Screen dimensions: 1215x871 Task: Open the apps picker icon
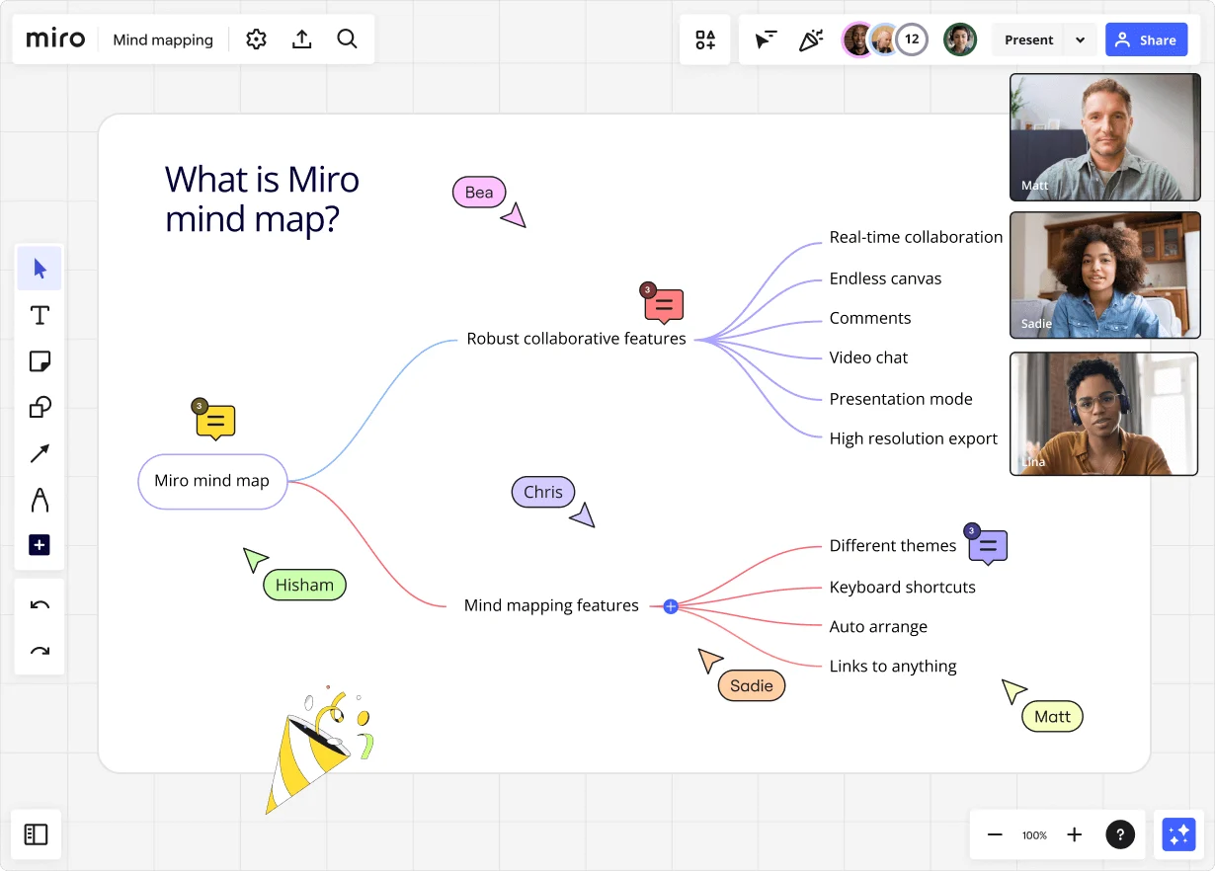(704, 40)
